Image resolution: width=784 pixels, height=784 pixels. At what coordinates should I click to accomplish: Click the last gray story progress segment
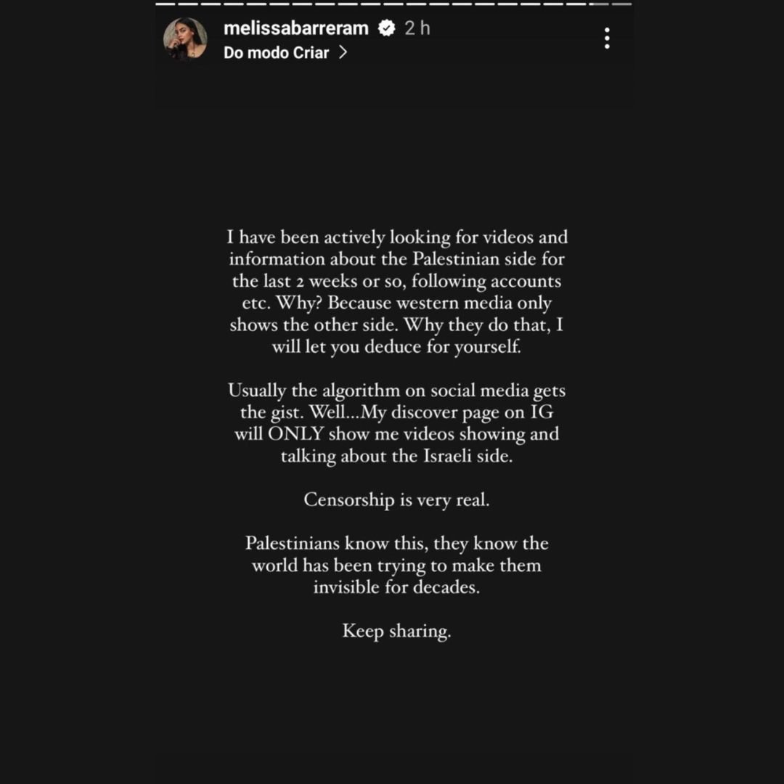623,4
